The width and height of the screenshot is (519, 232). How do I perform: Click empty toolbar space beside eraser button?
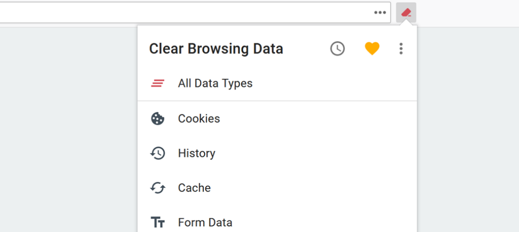coord(467,13)
